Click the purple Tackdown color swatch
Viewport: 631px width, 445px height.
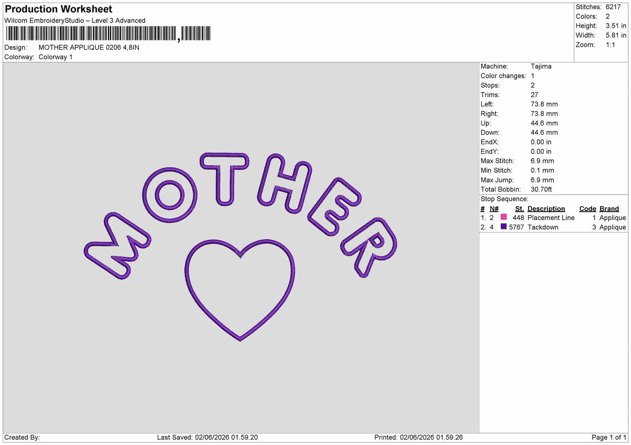tap(503, 227)
